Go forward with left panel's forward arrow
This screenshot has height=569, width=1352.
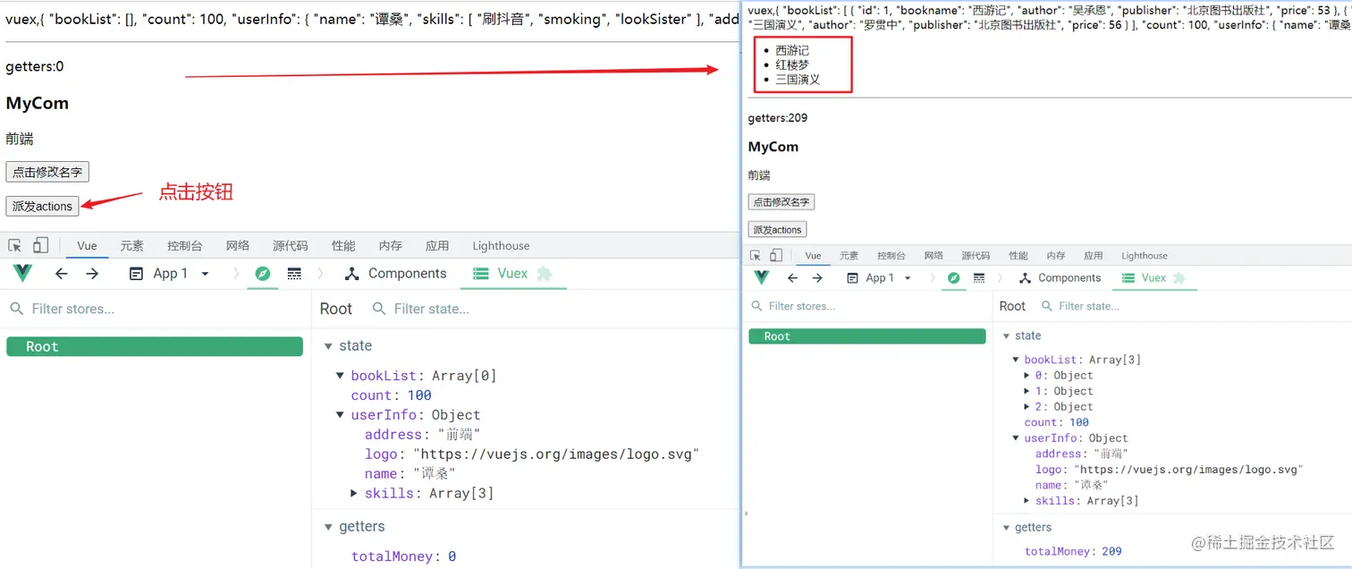click(92, 274)
